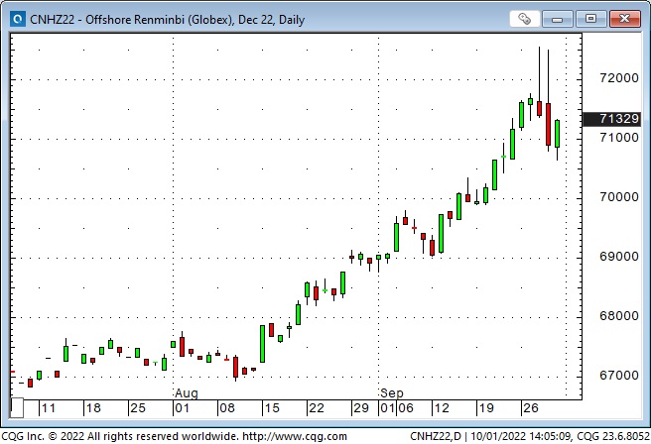Click the CNHZ22,D status text in footer
651x444 pixels.
(x=436, y=436)
